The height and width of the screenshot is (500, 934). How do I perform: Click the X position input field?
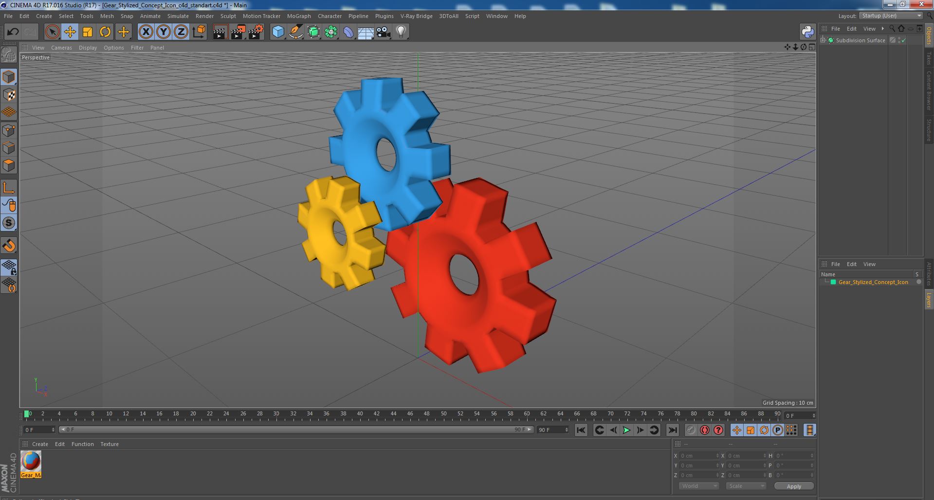pyautogui.click(x=699, y=456)
